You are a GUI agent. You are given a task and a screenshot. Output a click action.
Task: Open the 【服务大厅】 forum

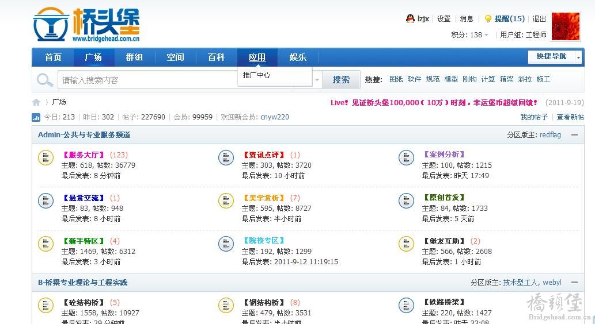pos(84,155)
